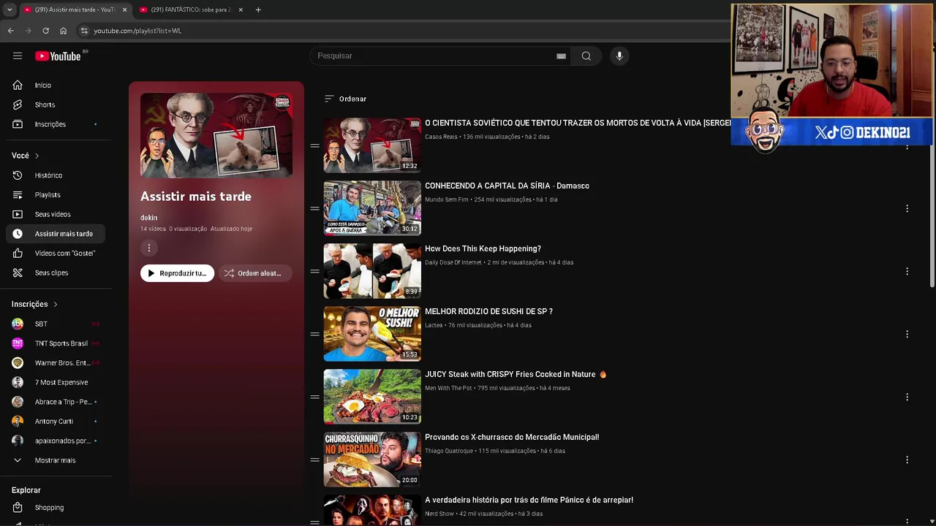Image resolution: width=936 pixels, height=526 pixels.
Task: Open options for How Does This Keep Happening
Action: (907, 271)
